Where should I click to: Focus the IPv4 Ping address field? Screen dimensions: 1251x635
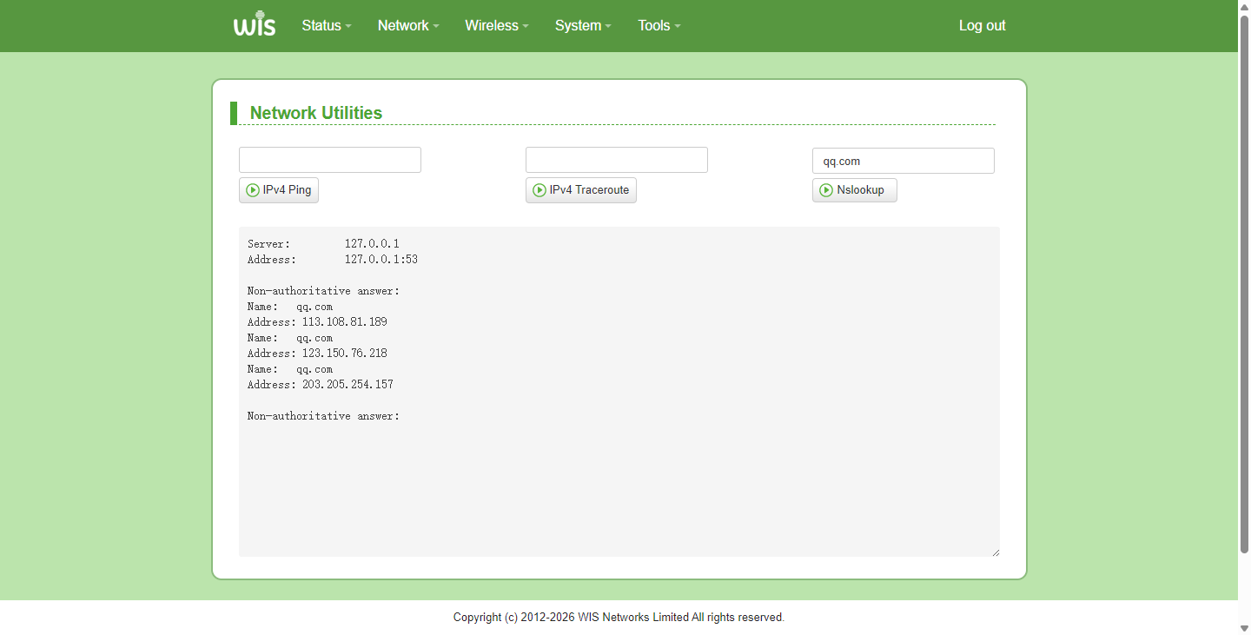[x=330, y=160]
